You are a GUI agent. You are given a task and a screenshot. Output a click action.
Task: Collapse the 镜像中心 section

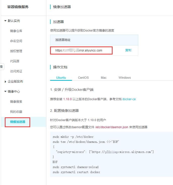tap(6, 92)
